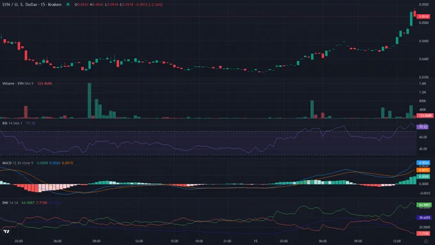Screen dimensions: 435x245
Task: Click the 20.0000 DMI axis label
Action: click(x=425, y=227)
